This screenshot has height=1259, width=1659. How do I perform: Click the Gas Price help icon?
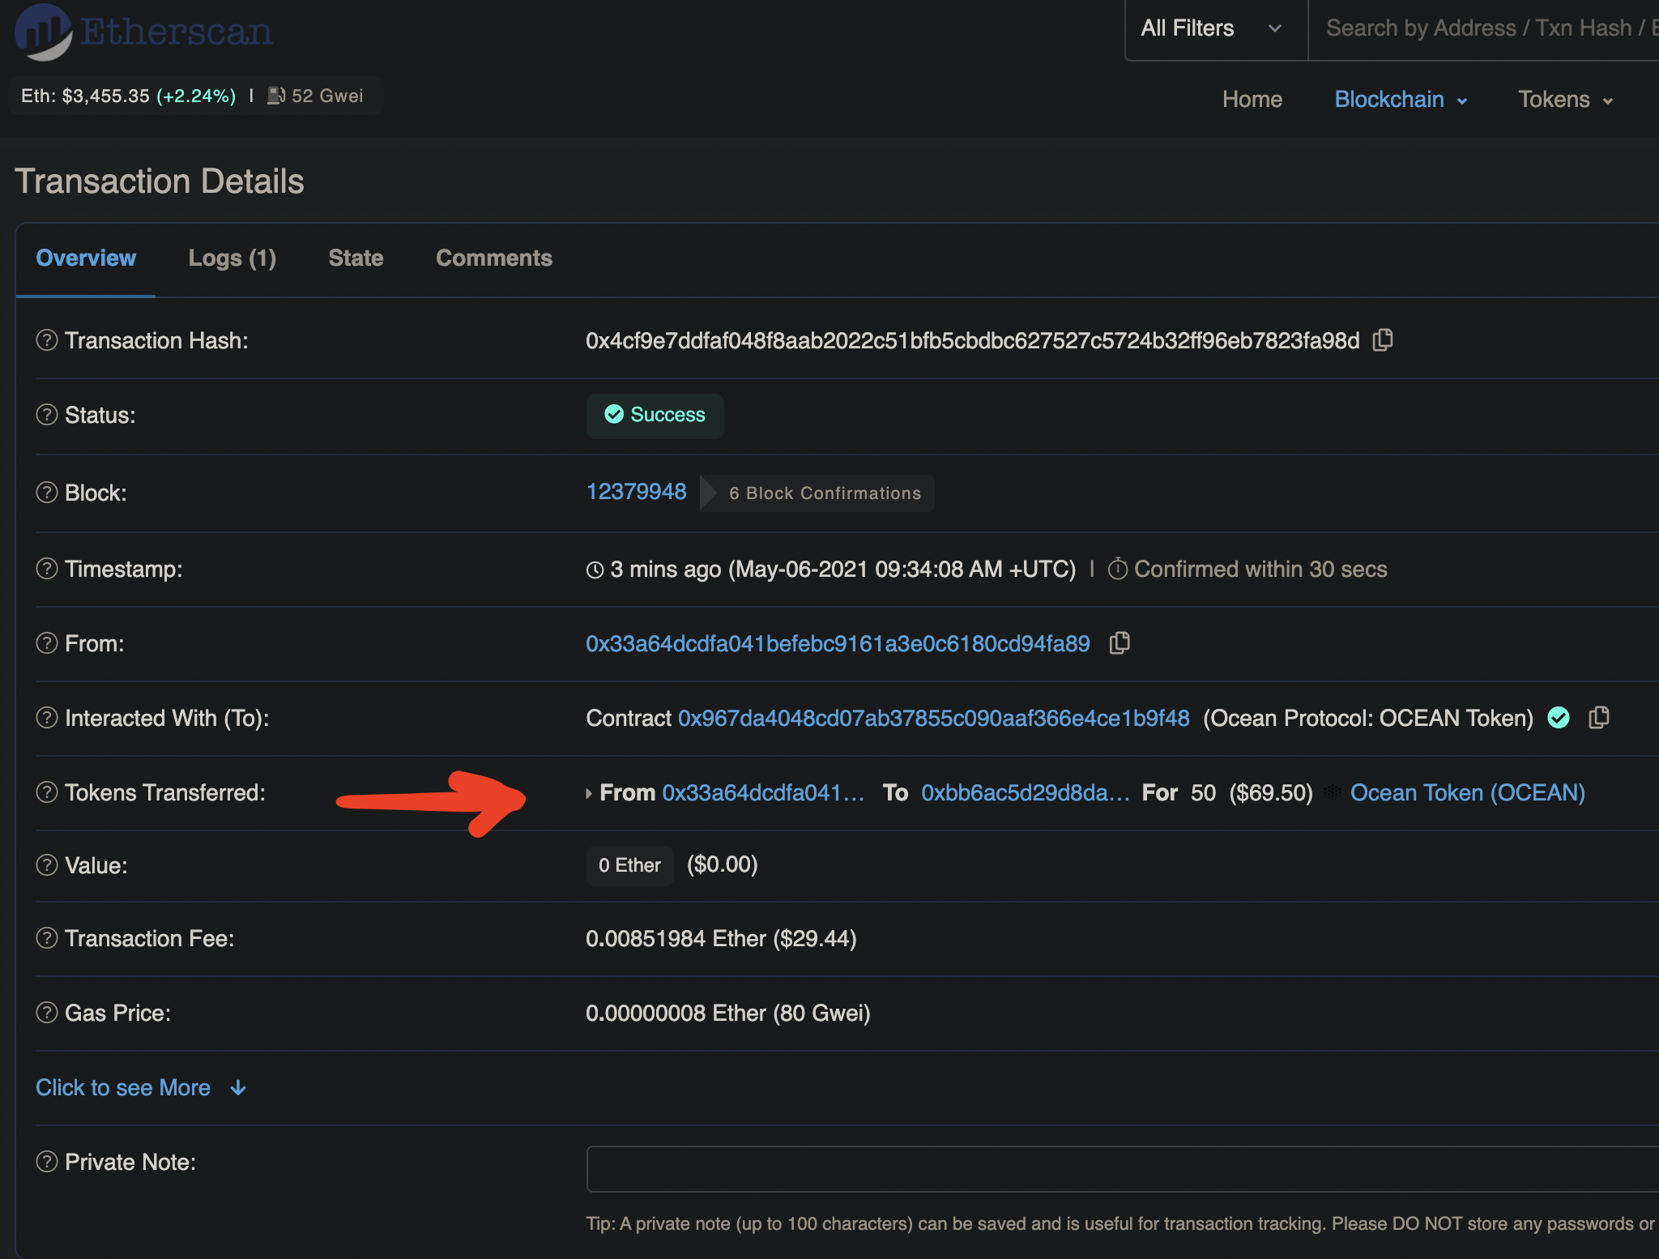click(x=47, y=1013)
